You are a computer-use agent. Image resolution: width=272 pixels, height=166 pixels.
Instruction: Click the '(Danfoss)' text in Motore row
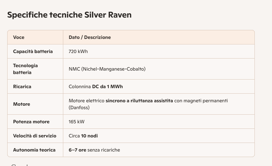(x=79, y=107)
